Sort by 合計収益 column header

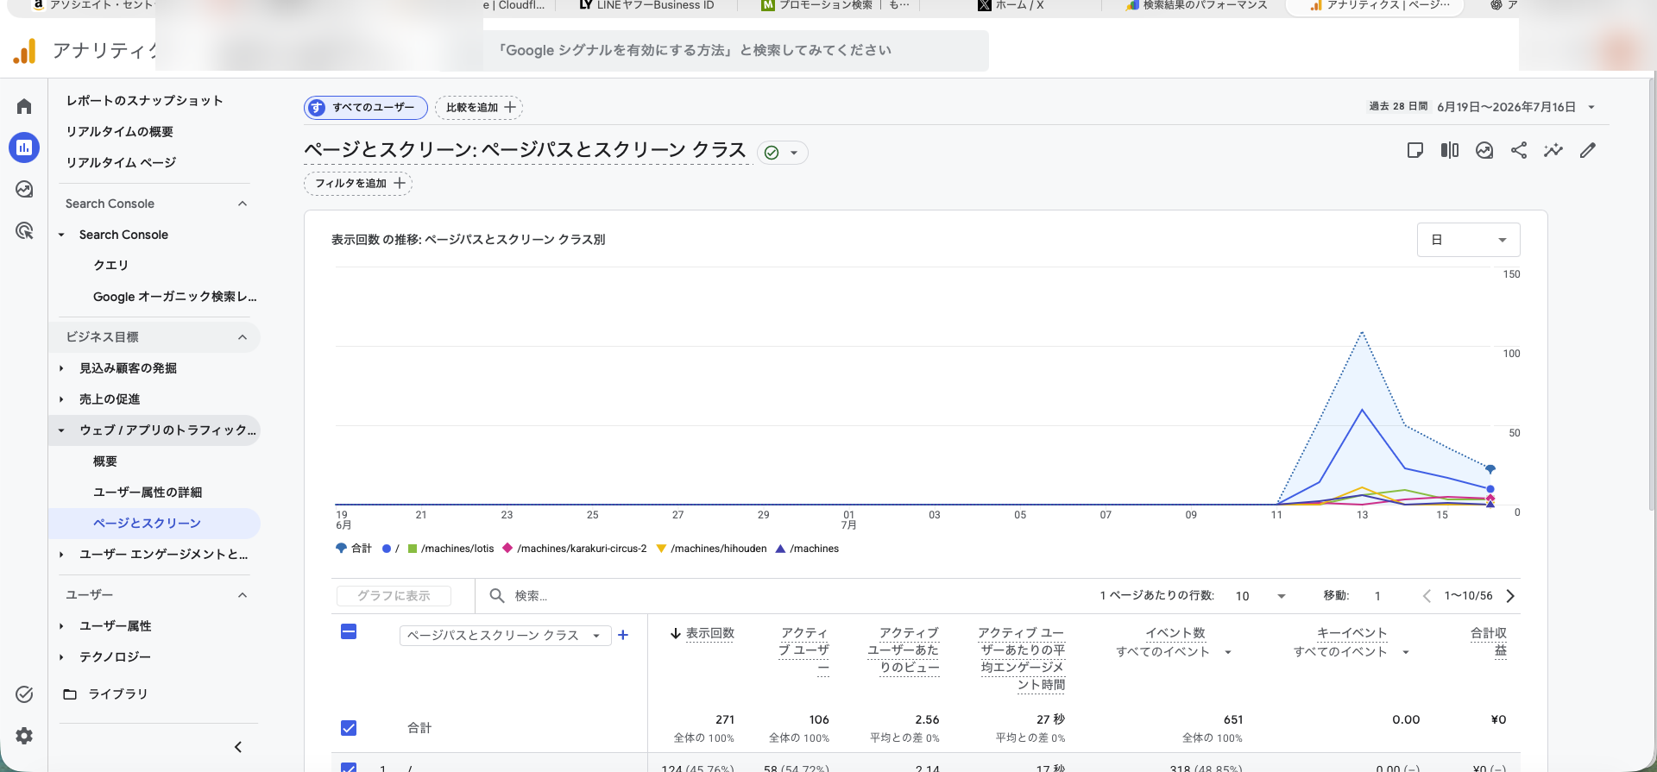tap(1489, 642)
